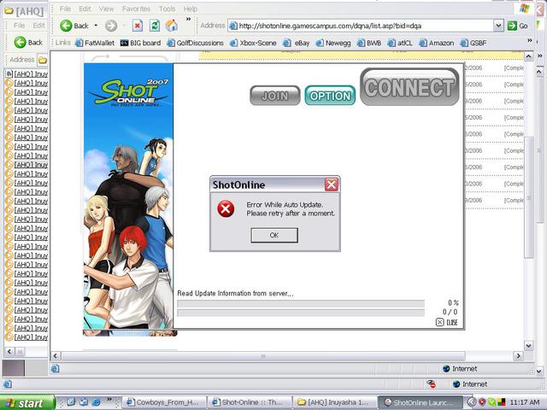The image size is (547, 410).
Task: Expand the Address bar URL dropdown
Action: tap(498, 26)
